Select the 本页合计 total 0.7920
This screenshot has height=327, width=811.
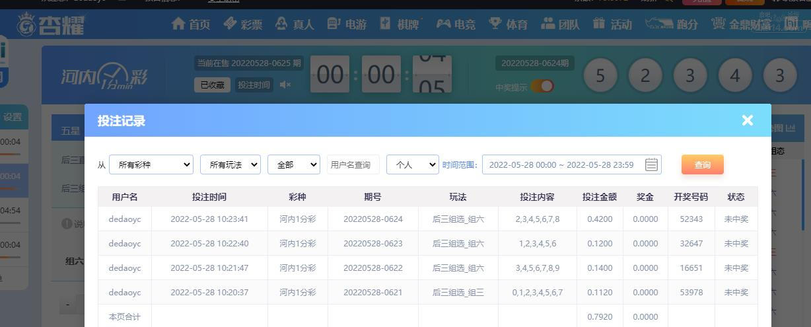point(600,316)
